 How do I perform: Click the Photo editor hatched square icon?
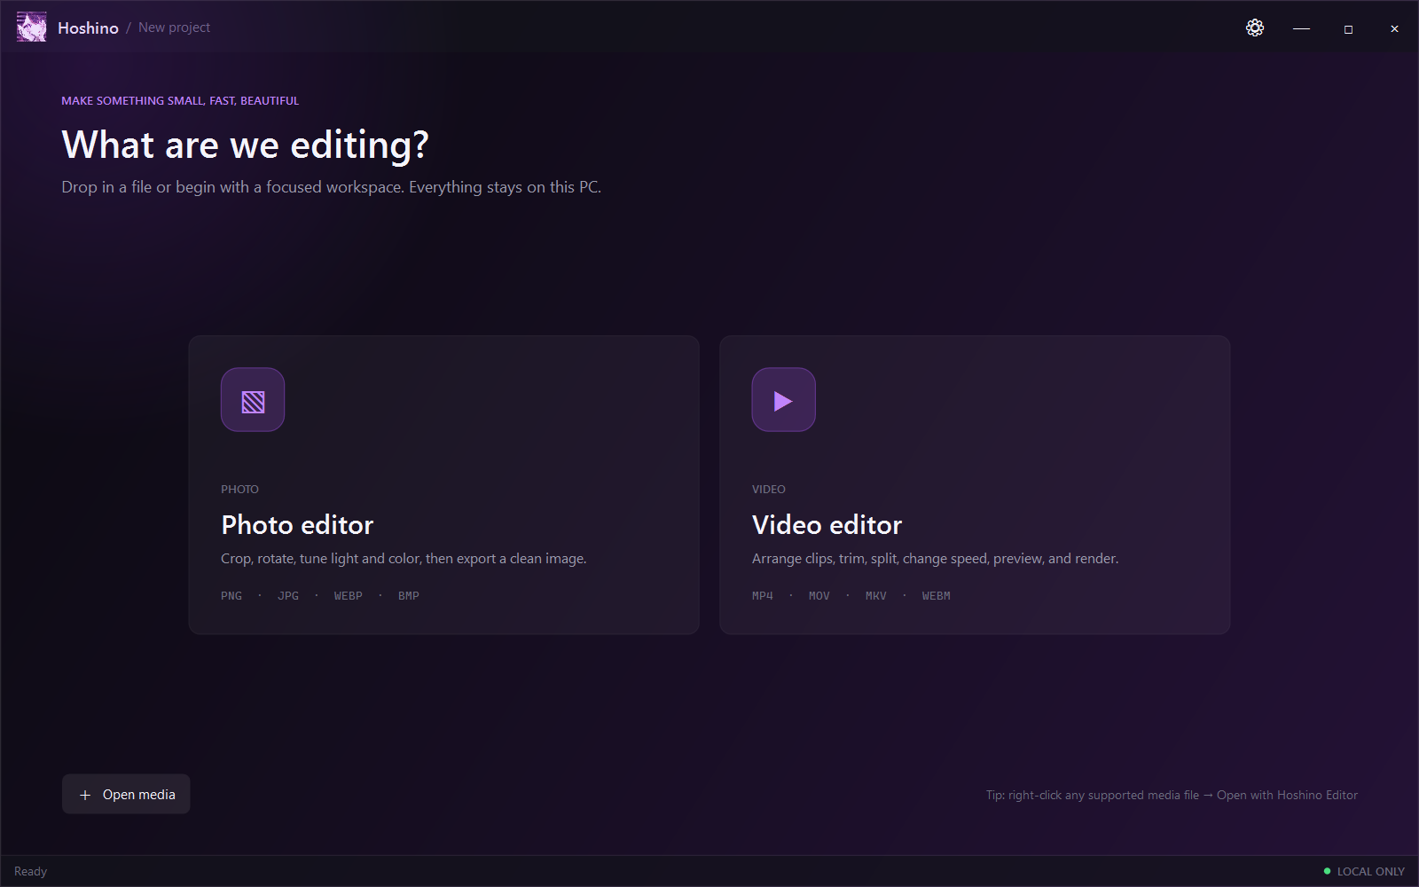click(253, 400)
